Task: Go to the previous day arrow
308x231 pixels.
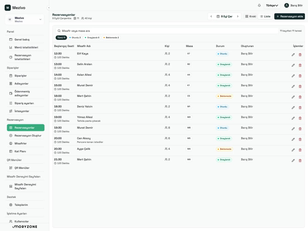Action: 211,16
